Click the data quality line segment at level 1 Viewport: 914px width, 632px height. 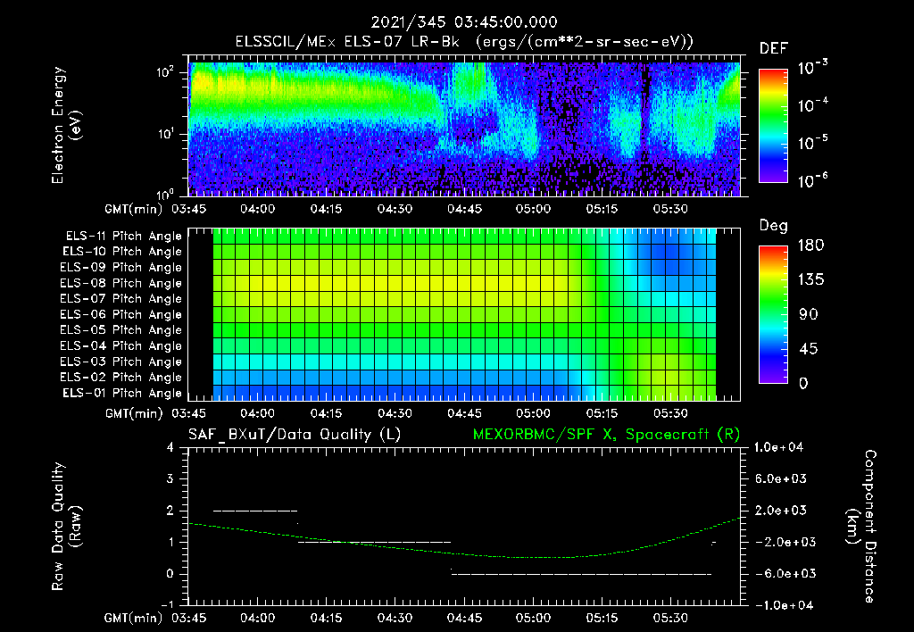pos(374,542)
